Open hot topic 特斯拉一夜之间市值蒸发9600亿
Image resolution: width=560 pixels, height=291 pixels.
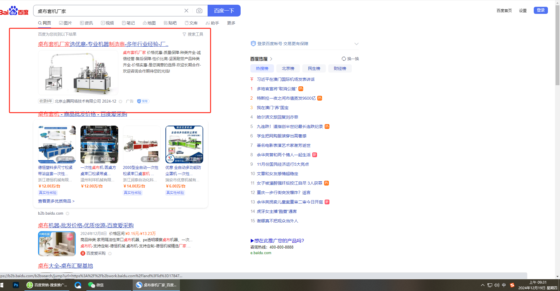tap(286, 98)
